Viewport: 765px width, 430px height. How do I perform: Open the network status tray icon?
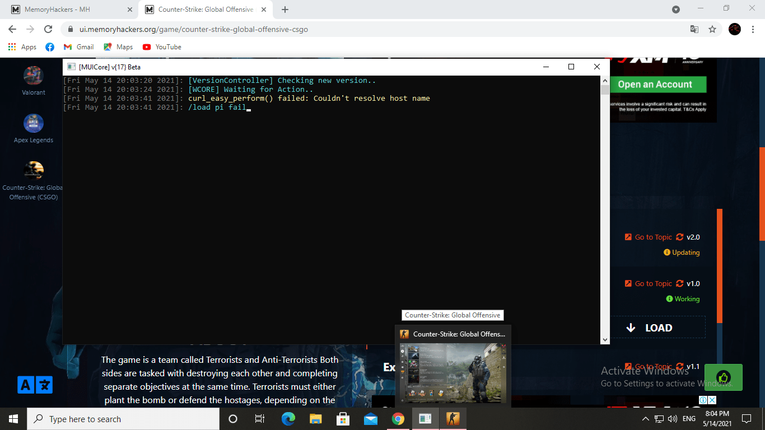pyautogui.click(x=659, y=419)
